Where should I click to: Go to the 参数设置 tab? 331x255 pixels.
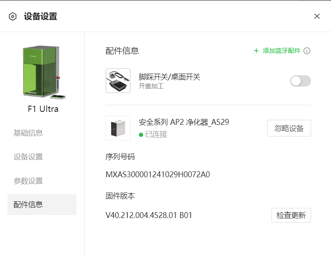tap(28, 181)
